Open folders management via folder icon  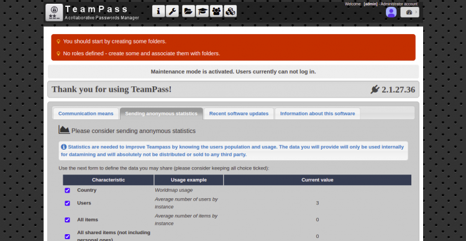(x=188, y=11)
